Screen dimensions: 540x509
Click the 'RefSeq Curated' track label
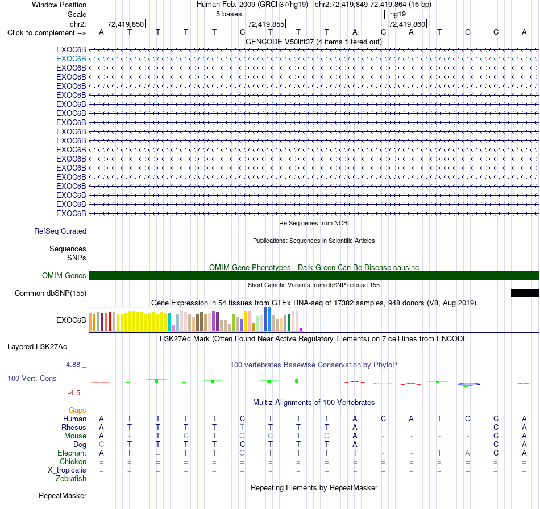click(60, 231)
